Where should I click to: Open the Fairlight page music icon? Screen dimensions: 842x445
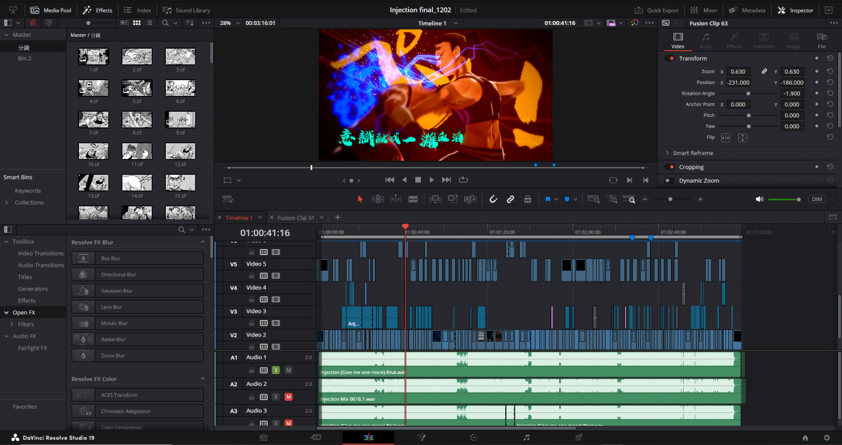point(526,437)
